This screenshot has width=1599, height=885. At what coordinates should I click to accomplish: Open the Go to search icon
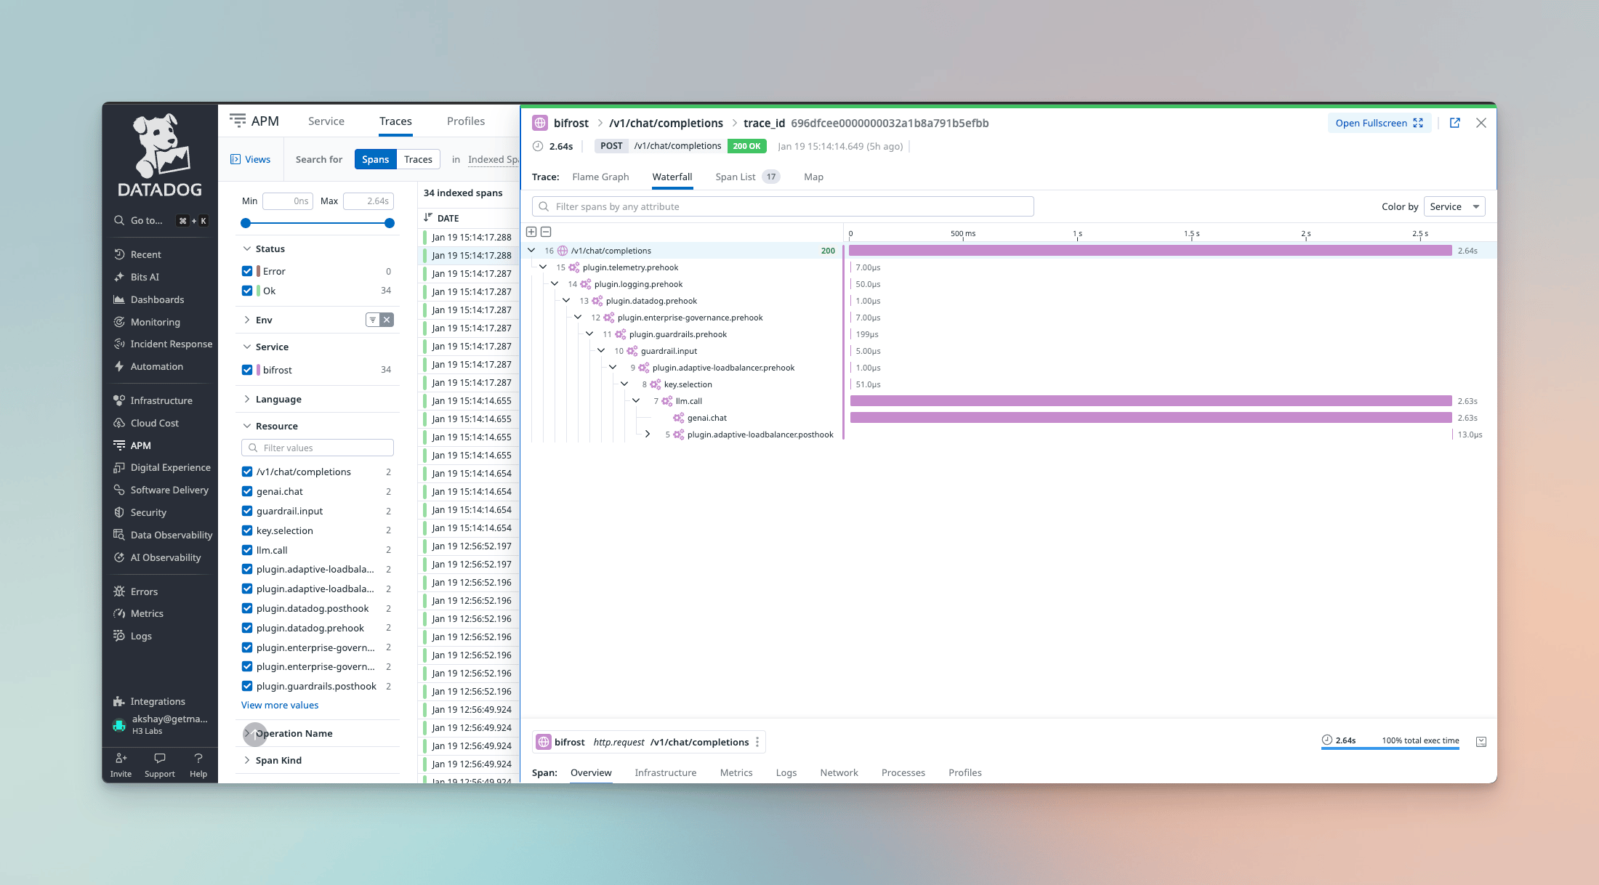(x=119, y=220)
